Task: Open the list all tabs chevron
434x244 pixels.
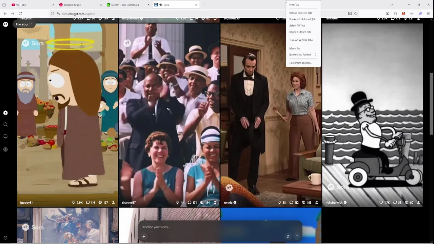Action: [x=392, y=5]
